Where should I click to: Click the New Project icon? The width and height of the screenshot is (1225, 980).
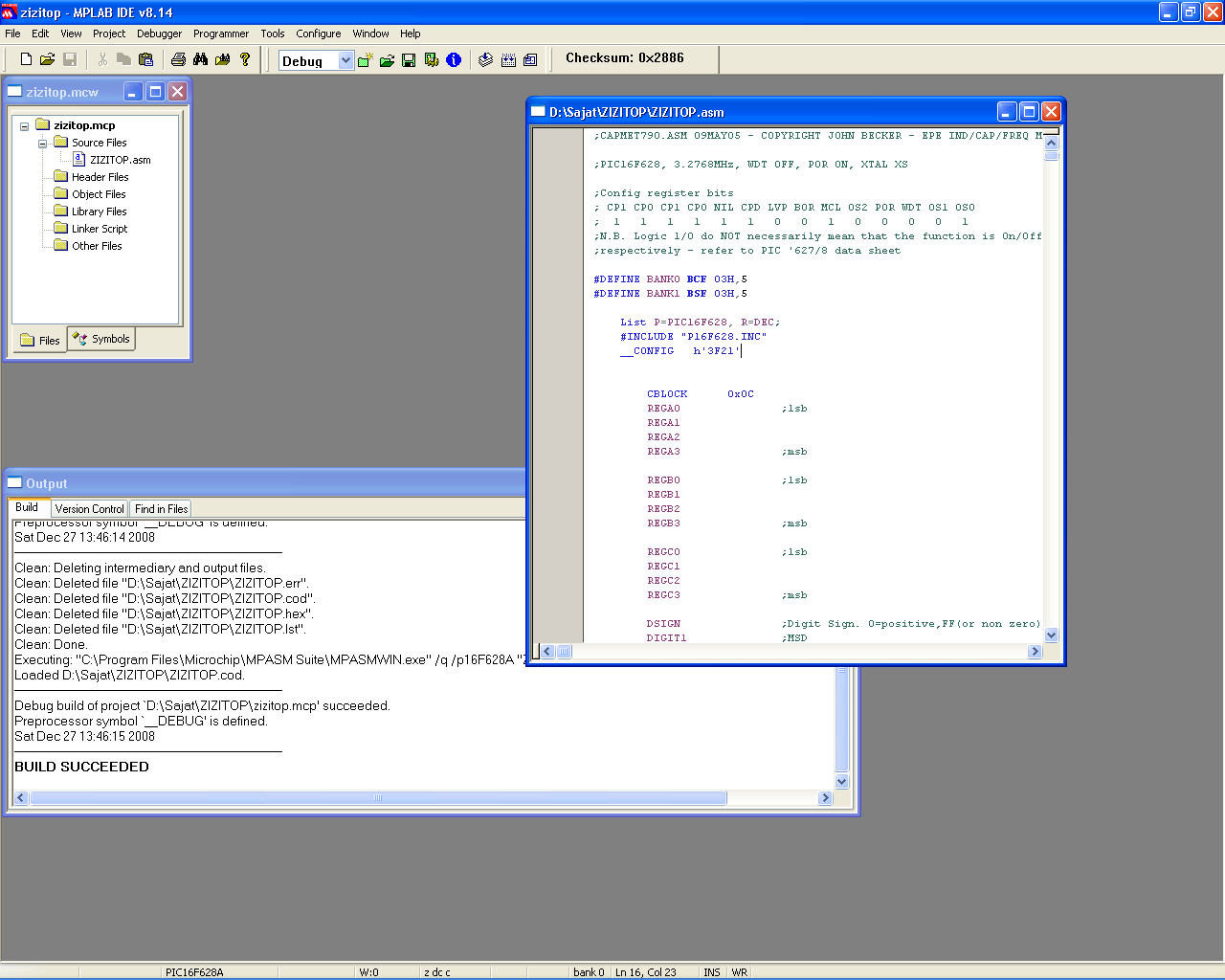coord(365,60)
